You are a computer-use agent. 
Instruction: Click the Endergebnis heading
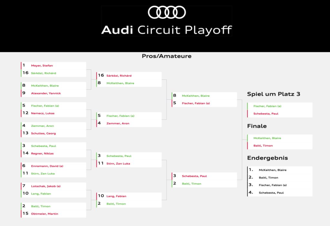(x=267, y=158)
